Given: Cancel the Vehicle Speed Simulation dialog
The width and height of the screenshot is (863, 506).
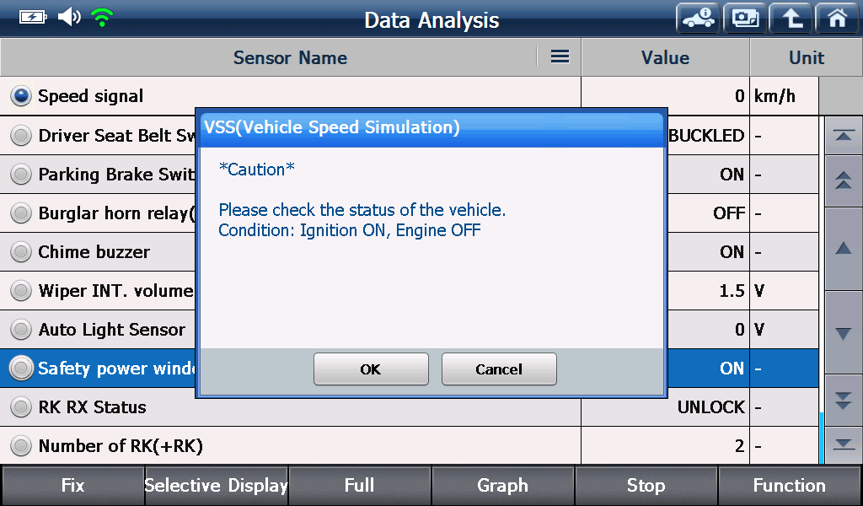Looking at the screenshot, I should coord(499,369).
